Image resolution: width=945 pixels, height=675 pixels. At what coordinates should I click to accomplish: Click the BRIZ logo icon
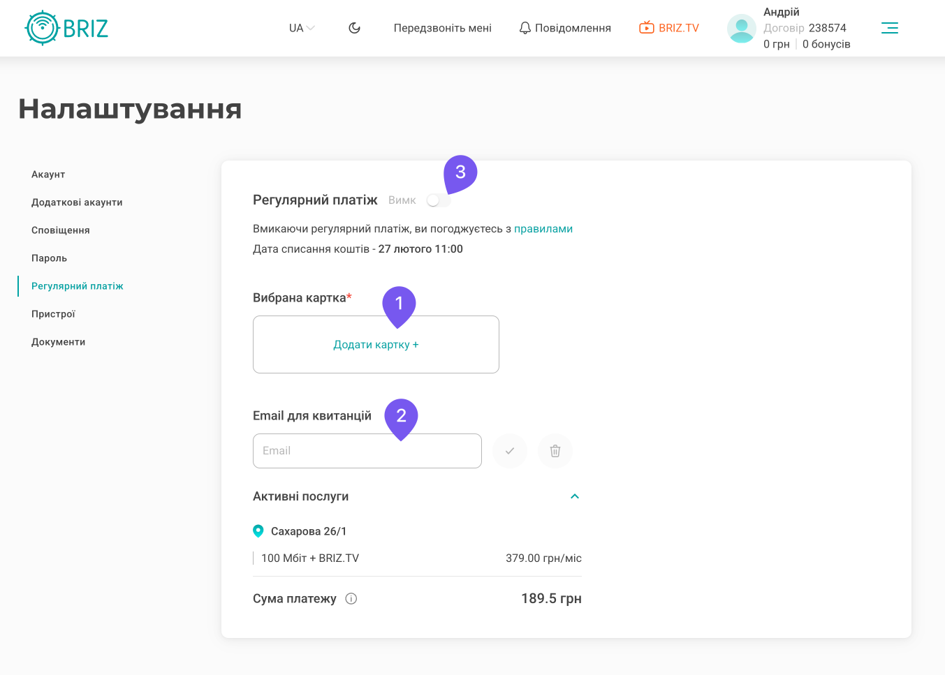pyautogui.click(x=42, y=28)
